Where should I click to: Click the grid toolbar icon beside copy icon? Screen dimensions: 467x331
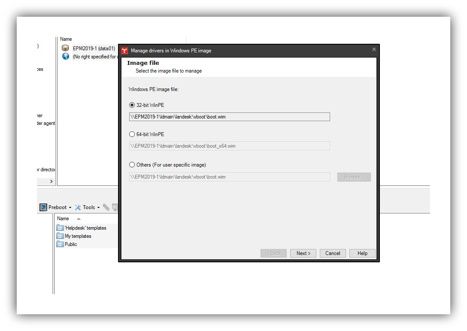click(115, 207)
